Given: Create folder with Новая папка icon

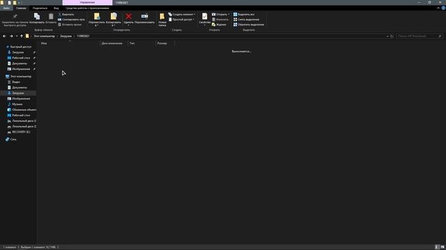Looking at the screenshot, I should [x=162, y=17].
